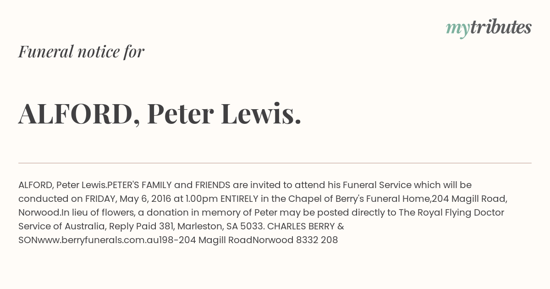
Task: Click the dark "tributes" part of logo
Action: pyautogui.click(x=501, y=27)
